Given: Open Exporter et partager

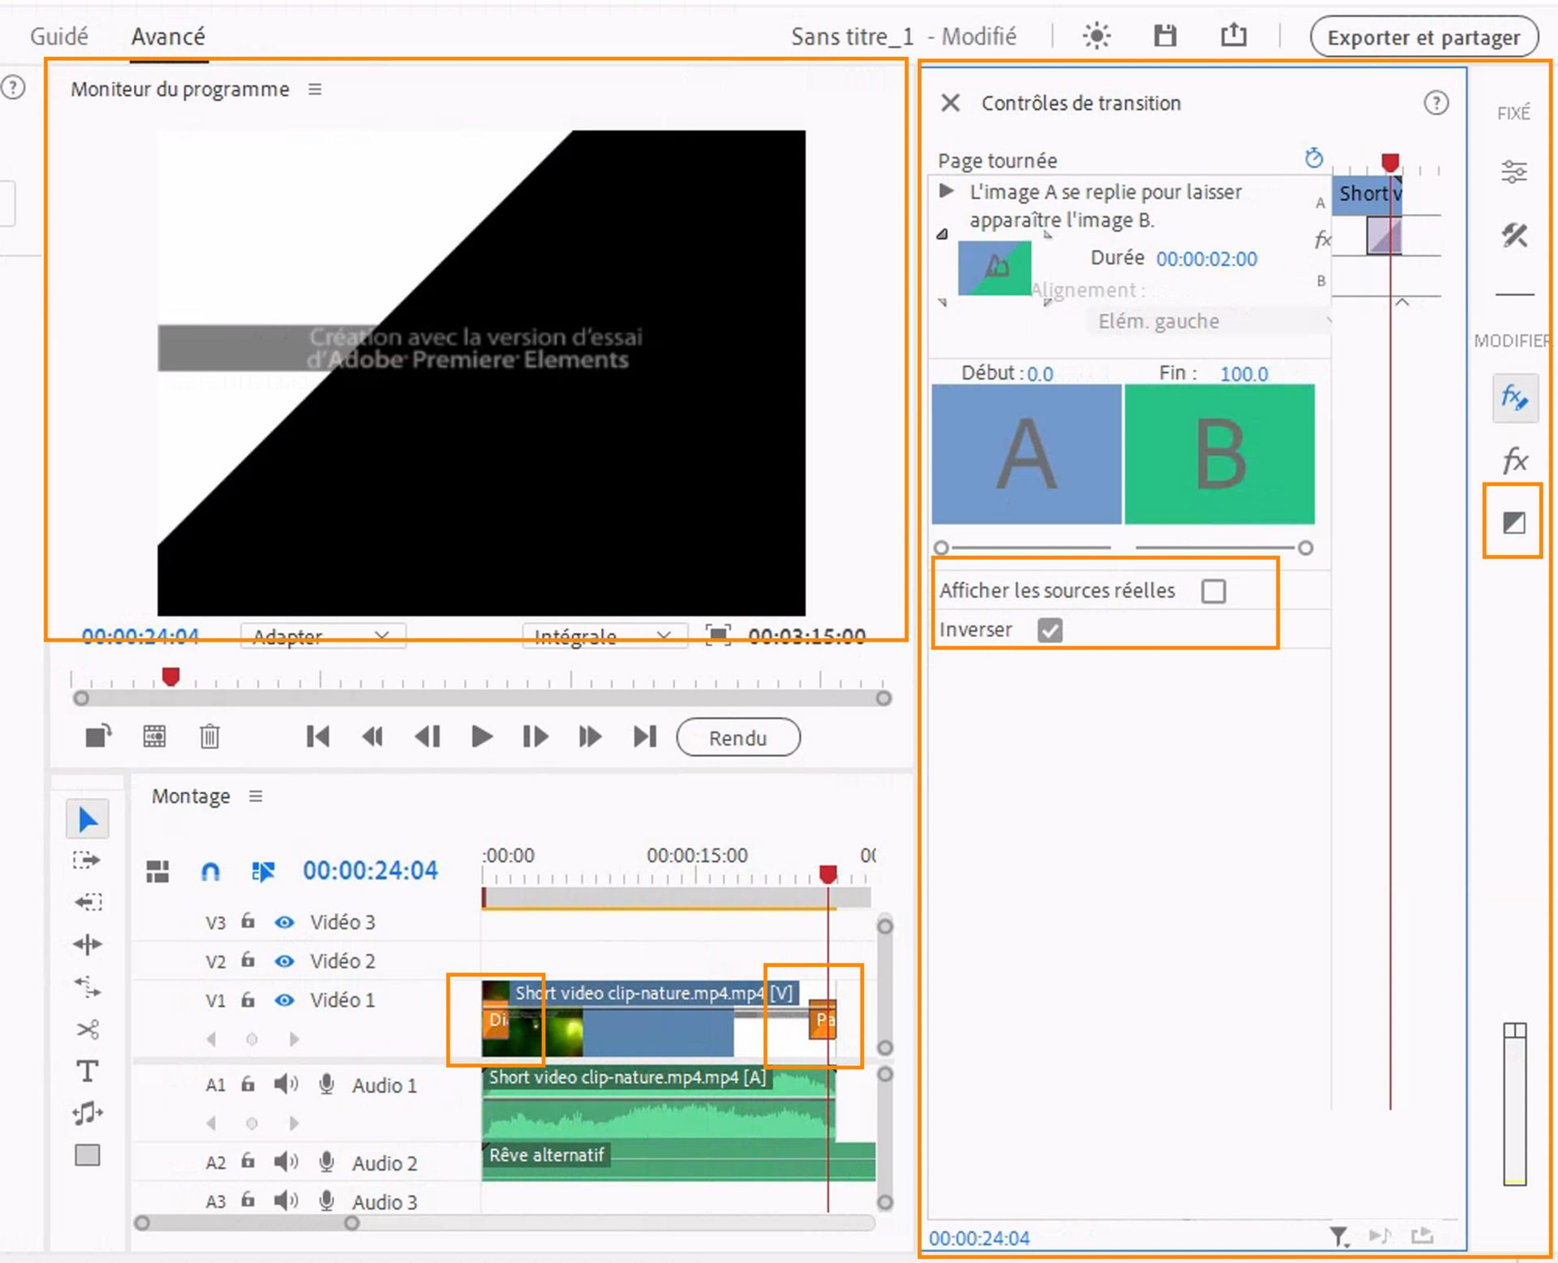Looking at the screenshot, I should pos(1424,37).
